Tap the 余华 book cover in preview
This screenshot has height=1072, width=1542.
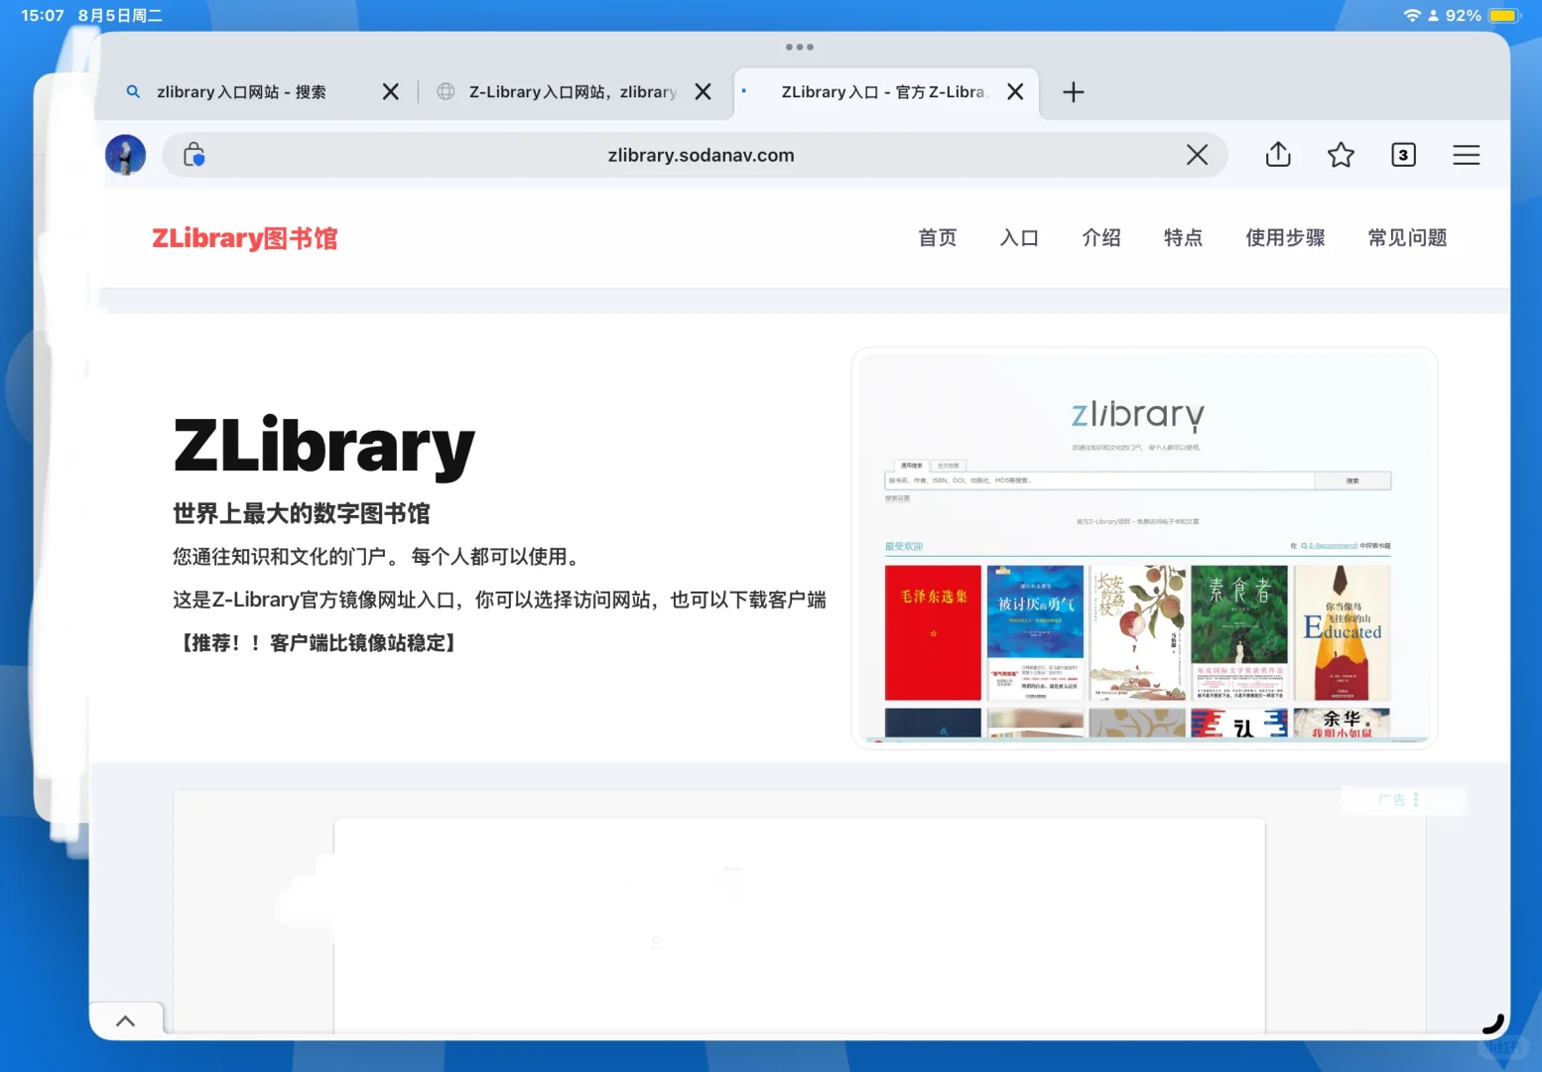1342,723
